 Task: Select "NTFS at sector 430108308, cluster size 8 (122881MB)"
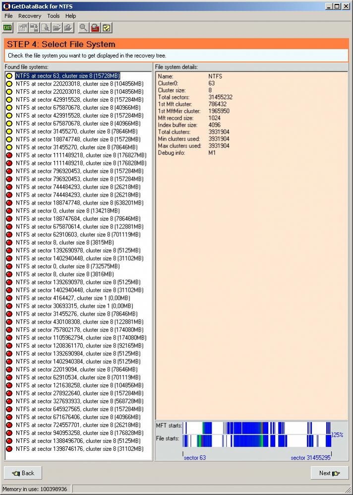[x=79, y=322]
